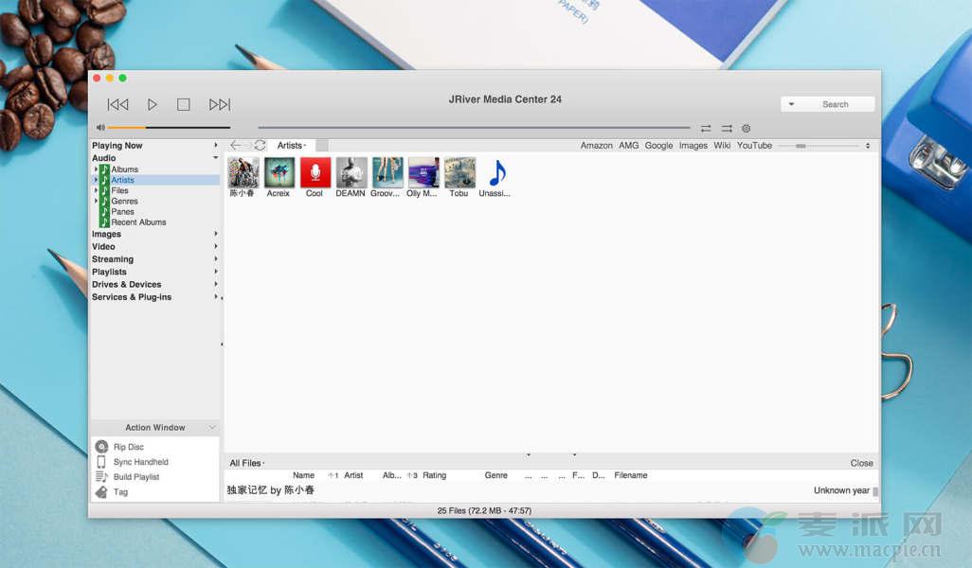972x568 pixels.
Task: Open the YouTube link
Action: (754, 146)
